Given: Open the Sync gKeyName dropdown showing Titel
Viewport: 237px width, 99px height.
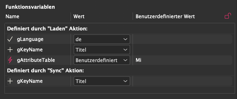Looking at the screenshot, I should click(102, 81).
